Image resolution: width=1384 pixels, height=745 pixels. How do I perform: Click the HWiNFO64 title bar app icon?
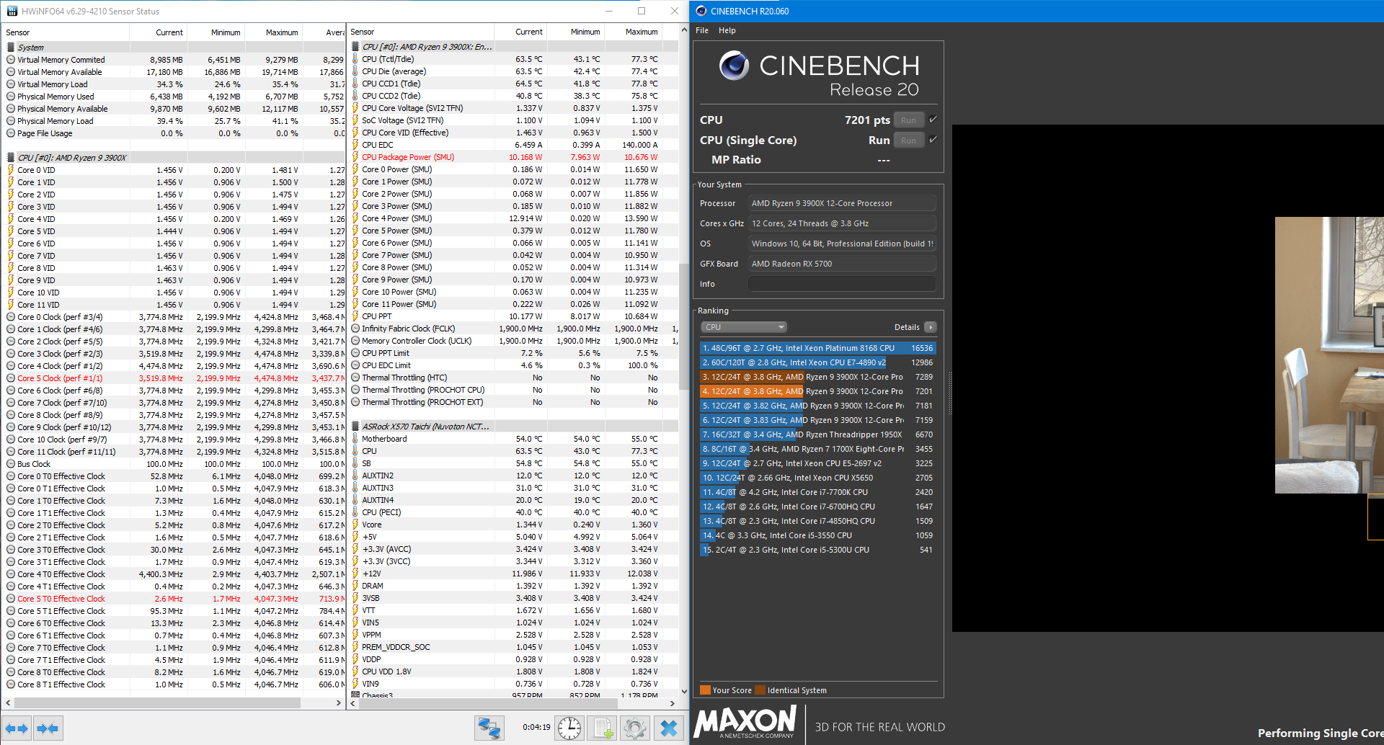point(12,11)
